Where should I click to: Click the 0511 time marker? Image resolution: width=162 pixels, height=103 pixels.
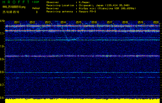pos(17,22)
